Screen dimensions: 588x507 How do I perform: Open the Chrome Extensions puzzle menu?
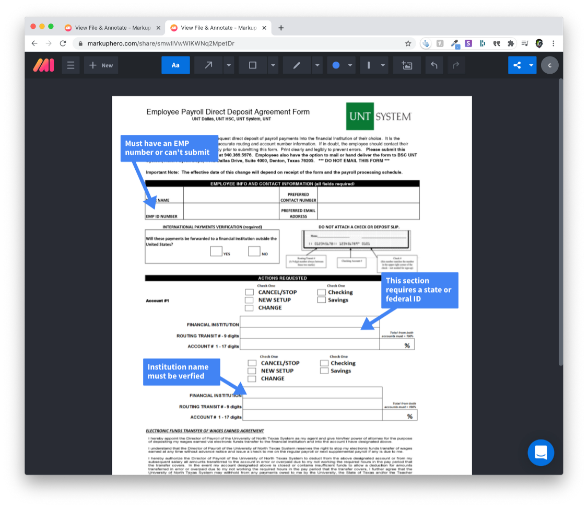pos(511,43)
